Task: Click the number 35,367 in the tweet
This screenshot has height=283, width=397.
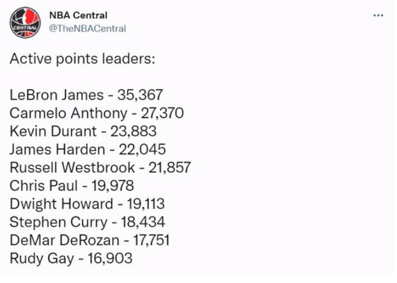Action: click(x=140, y=95)
